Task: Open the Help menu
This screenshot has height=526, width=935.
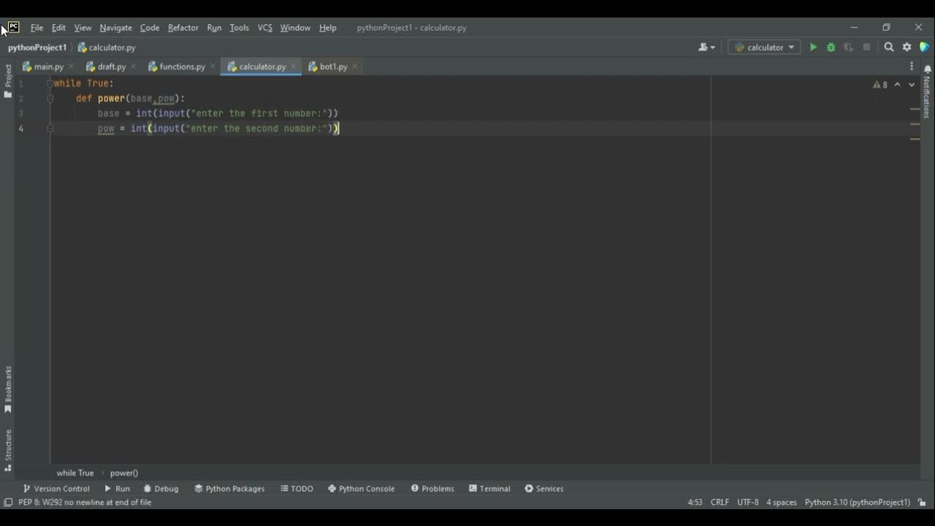Action: 328,28
